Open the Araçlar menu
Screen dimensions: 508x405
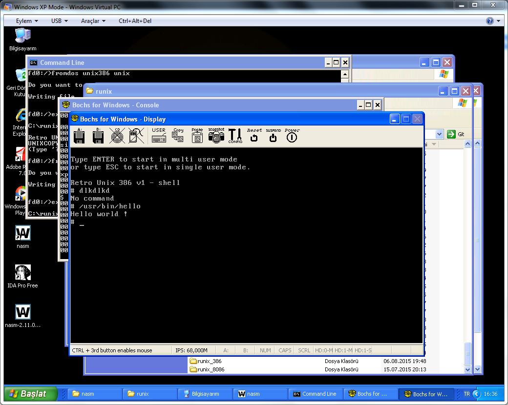(93, 20)
